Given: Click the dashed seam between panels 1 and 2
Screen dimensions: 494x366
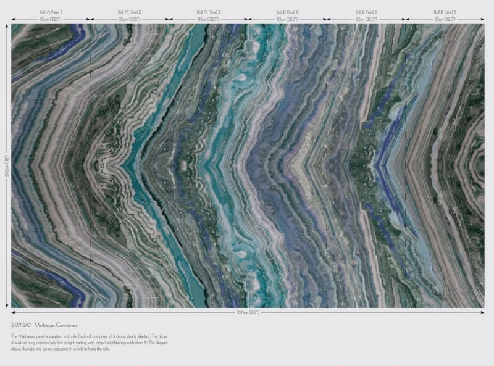Looking at the screenshot, I should click(90, 166).
